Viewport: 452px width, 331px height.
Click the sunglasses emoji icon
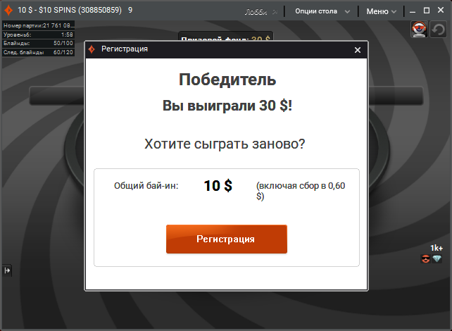point(425,258)
